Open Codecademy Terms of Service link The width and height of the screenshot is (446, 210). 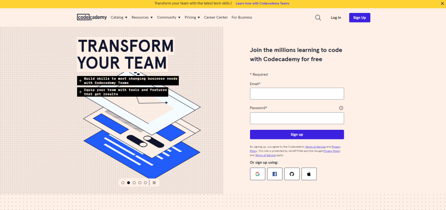(316, 147)
